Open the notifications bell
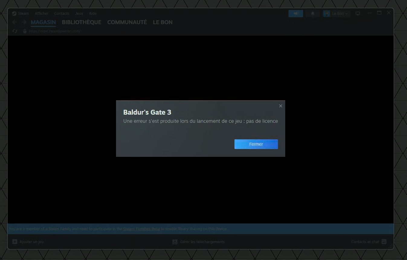 click(x=313, y=14)
